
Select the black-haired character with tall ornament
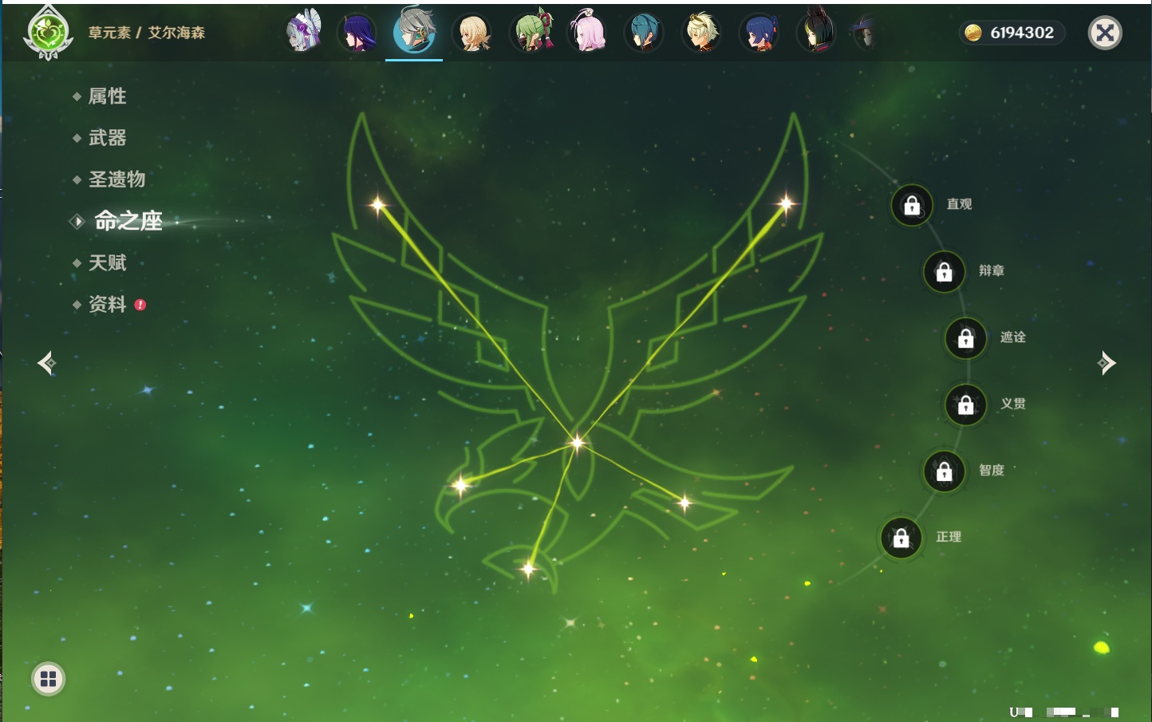pyautogui.click(x=816, y=31)
